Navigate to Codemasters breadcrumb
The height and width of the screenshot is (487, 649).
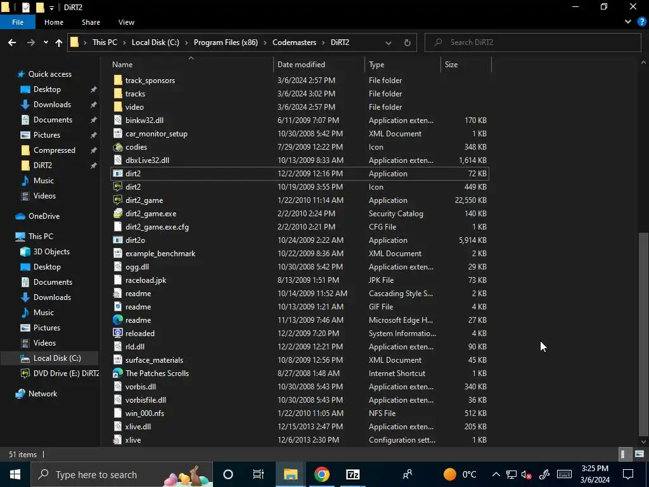tap(294, 42)
